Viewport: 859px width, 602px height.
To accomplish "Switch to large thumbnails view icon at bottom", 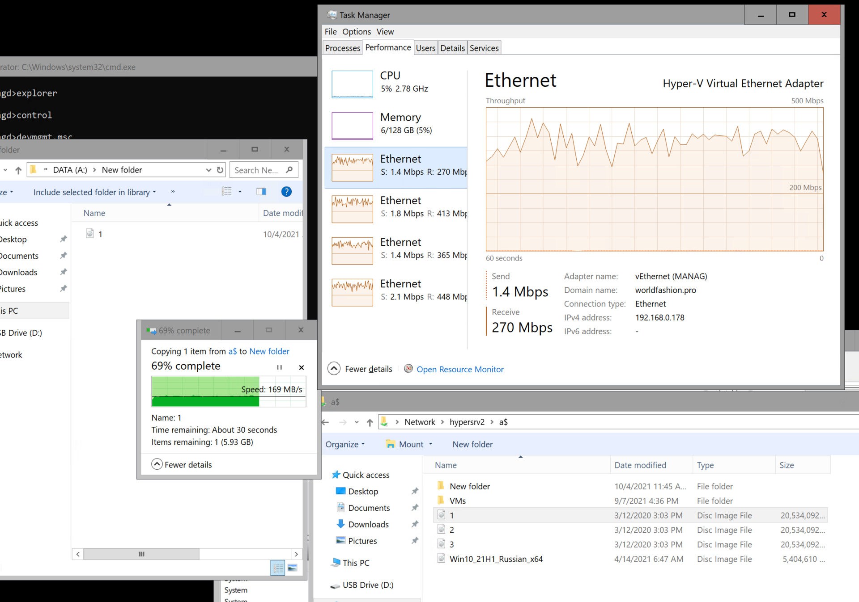I will 293,568.
